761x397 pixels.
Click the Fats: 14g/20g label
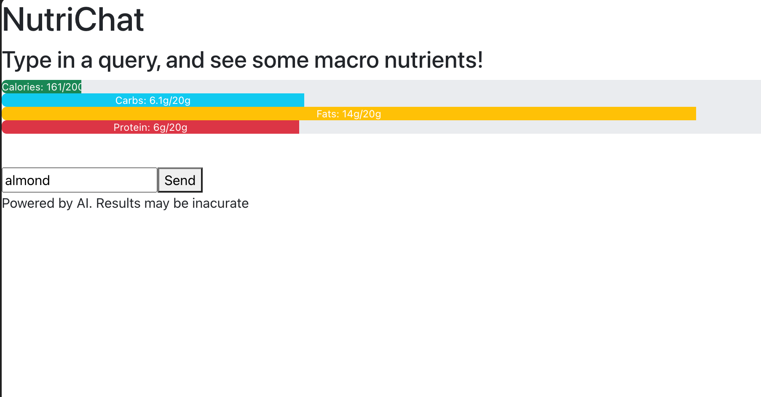point(349,114)
